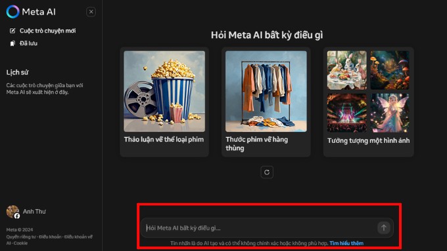Viewport: 447px width, 251px height.
Task: Open the Điều khoản link
Action: [50, 237]
